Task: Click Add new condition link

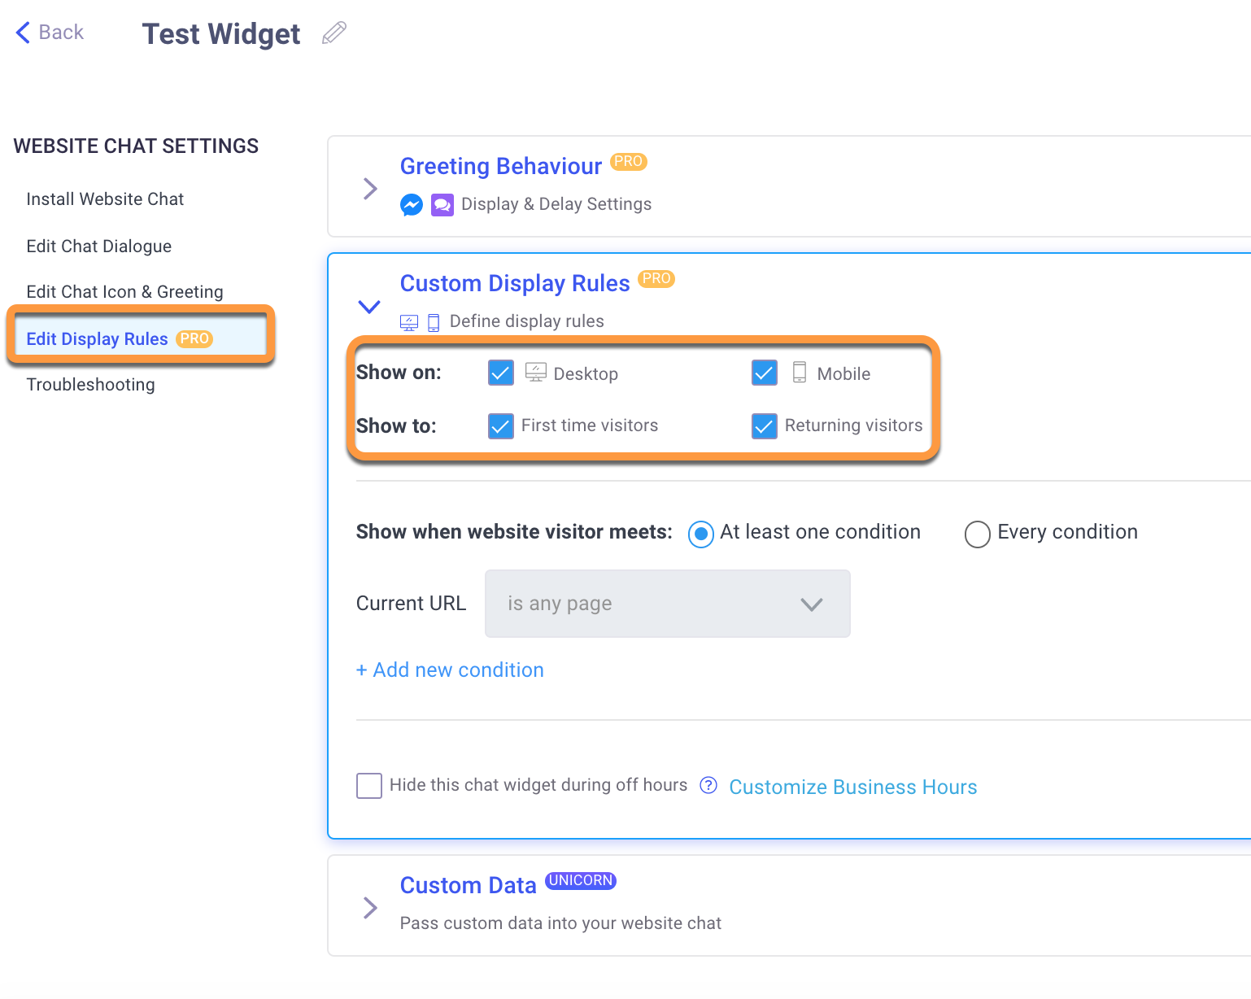Action: click(x=450, y=670)
